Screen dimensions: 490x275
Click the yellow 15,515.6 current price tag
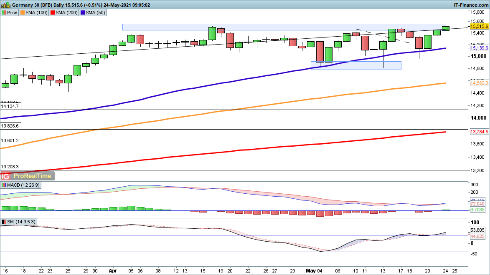tap(479, 26)
